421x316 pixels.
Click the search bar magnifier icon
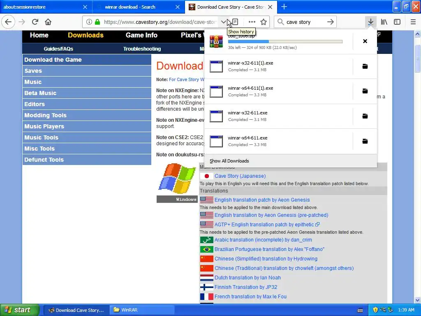click(x=280, y=22)
